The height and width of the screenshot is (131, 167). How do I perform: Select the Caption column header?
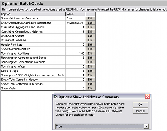[x=33, y=14]
